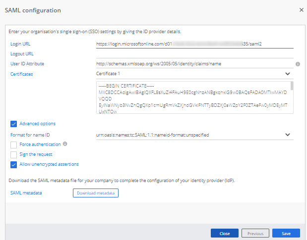Focus the empty Logout URL field
This screenshot has width=307, height=240.
[194, 53]
